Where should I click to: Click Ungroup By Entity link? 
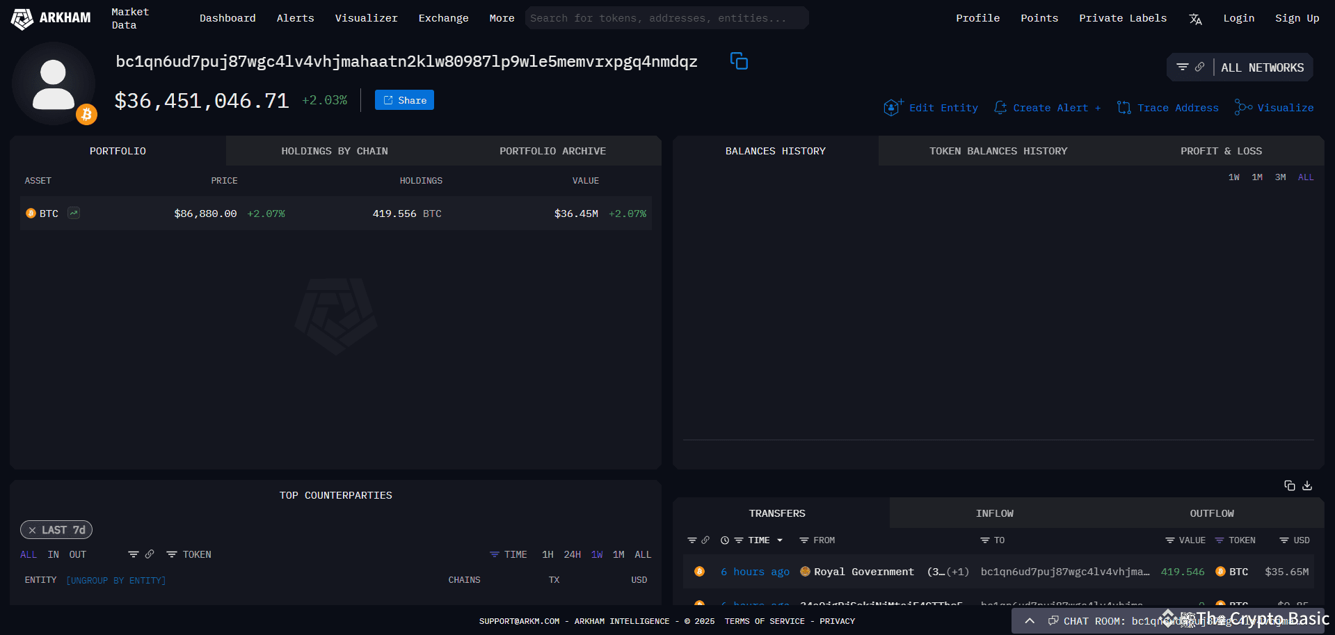click(x=116, y=580)
